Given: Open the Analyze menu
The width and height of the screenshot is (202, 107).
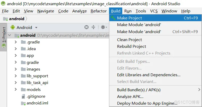Looking at the screenshot, I should (x=79, y=11).
